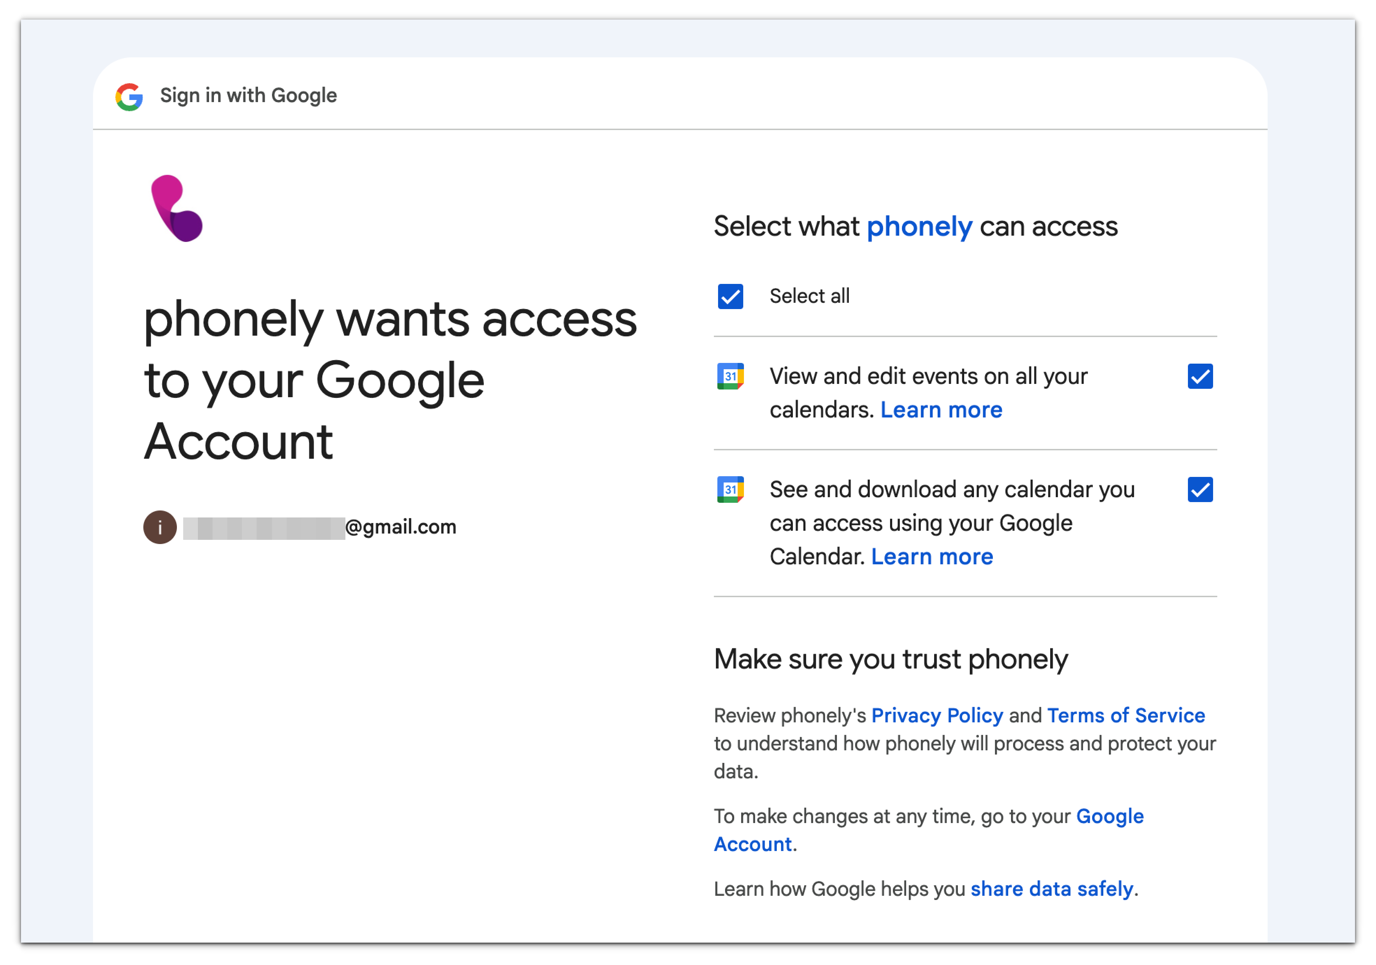Image resolution: width=1376 pixels, height=965 pixels.
Task: Uncheck the Select all checkbox
Action: [730, 296]
